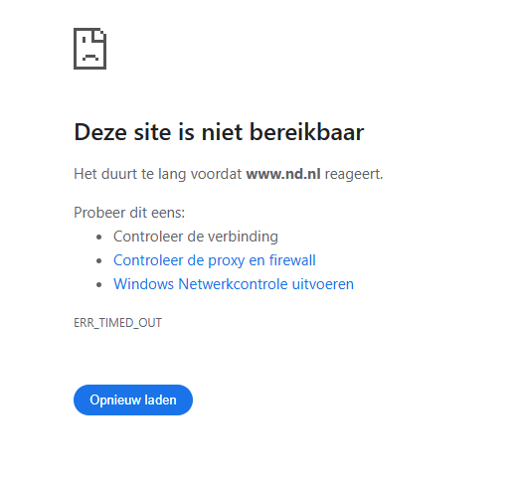Click the bullet before 'Windows Netwerkcontrole uitvoeren'
514x479 pixels.
98,285
